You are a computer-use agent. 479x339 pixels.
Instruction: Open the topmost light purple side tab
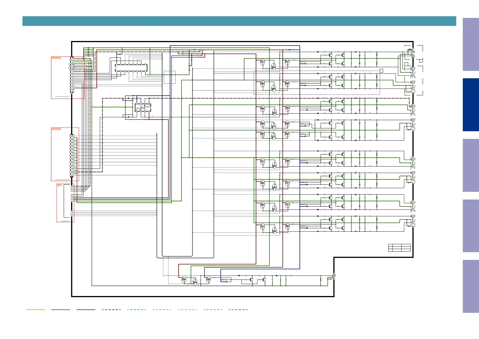pos(471,44)
